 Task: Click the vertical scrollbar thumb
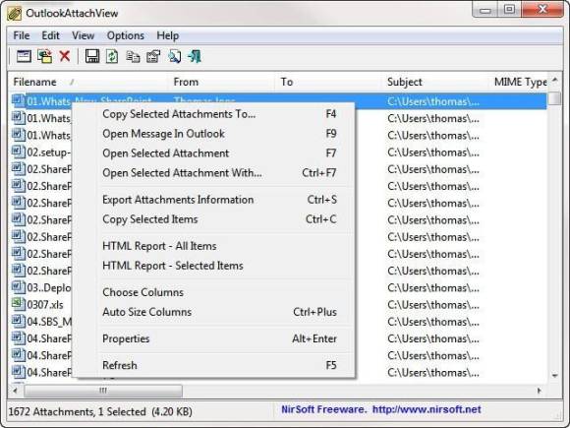pos(554,98)
